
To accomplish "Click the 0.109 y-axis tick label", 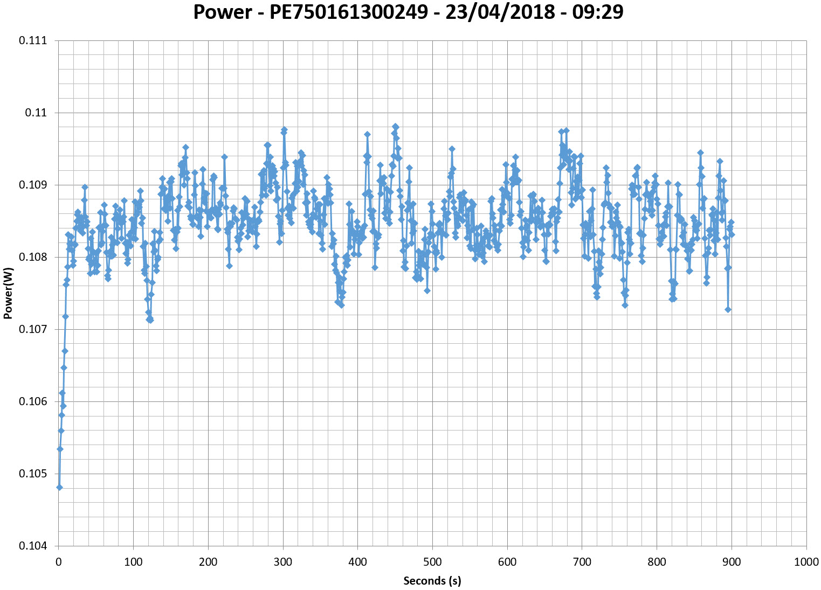I will tap(33, 185).
